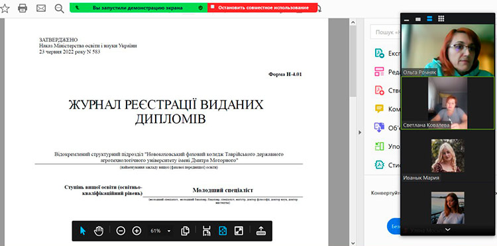
Task: Click the hide toolbar dock icon
Action: pos(261,231)
